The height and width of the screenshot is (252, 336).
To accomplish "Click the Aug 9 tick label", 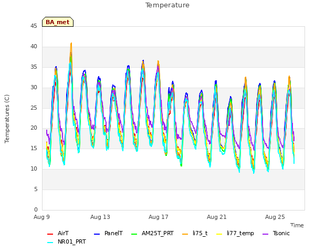I will [41, 217].
